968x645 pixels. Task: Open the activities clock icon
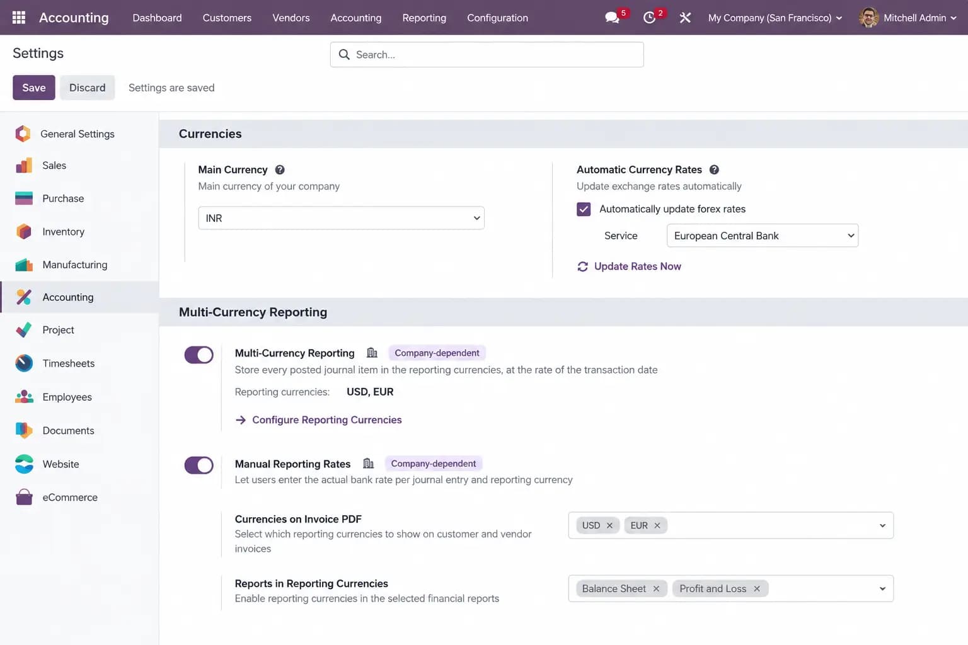[x=649, y=18]
